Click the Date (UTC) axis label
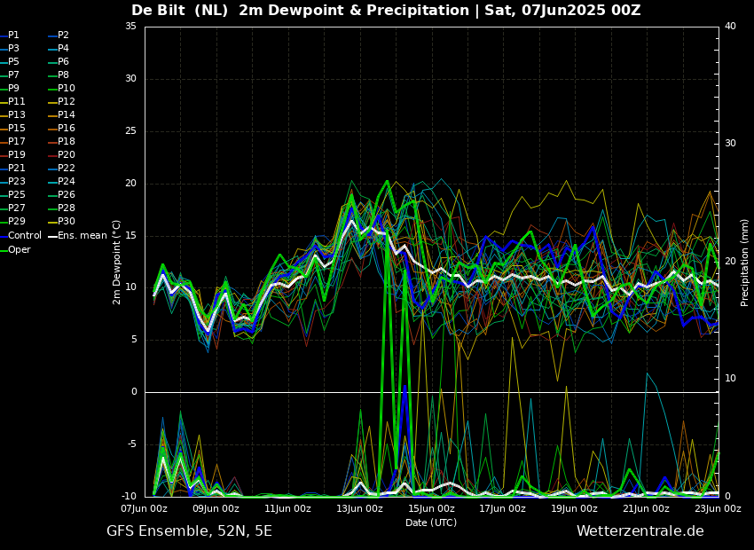The image size is (754, 550). coord(431,522)
